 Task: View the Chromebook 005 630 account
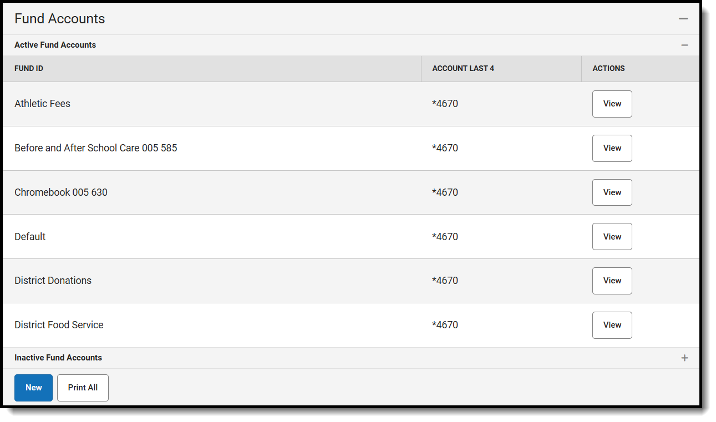tap(612, 192)
